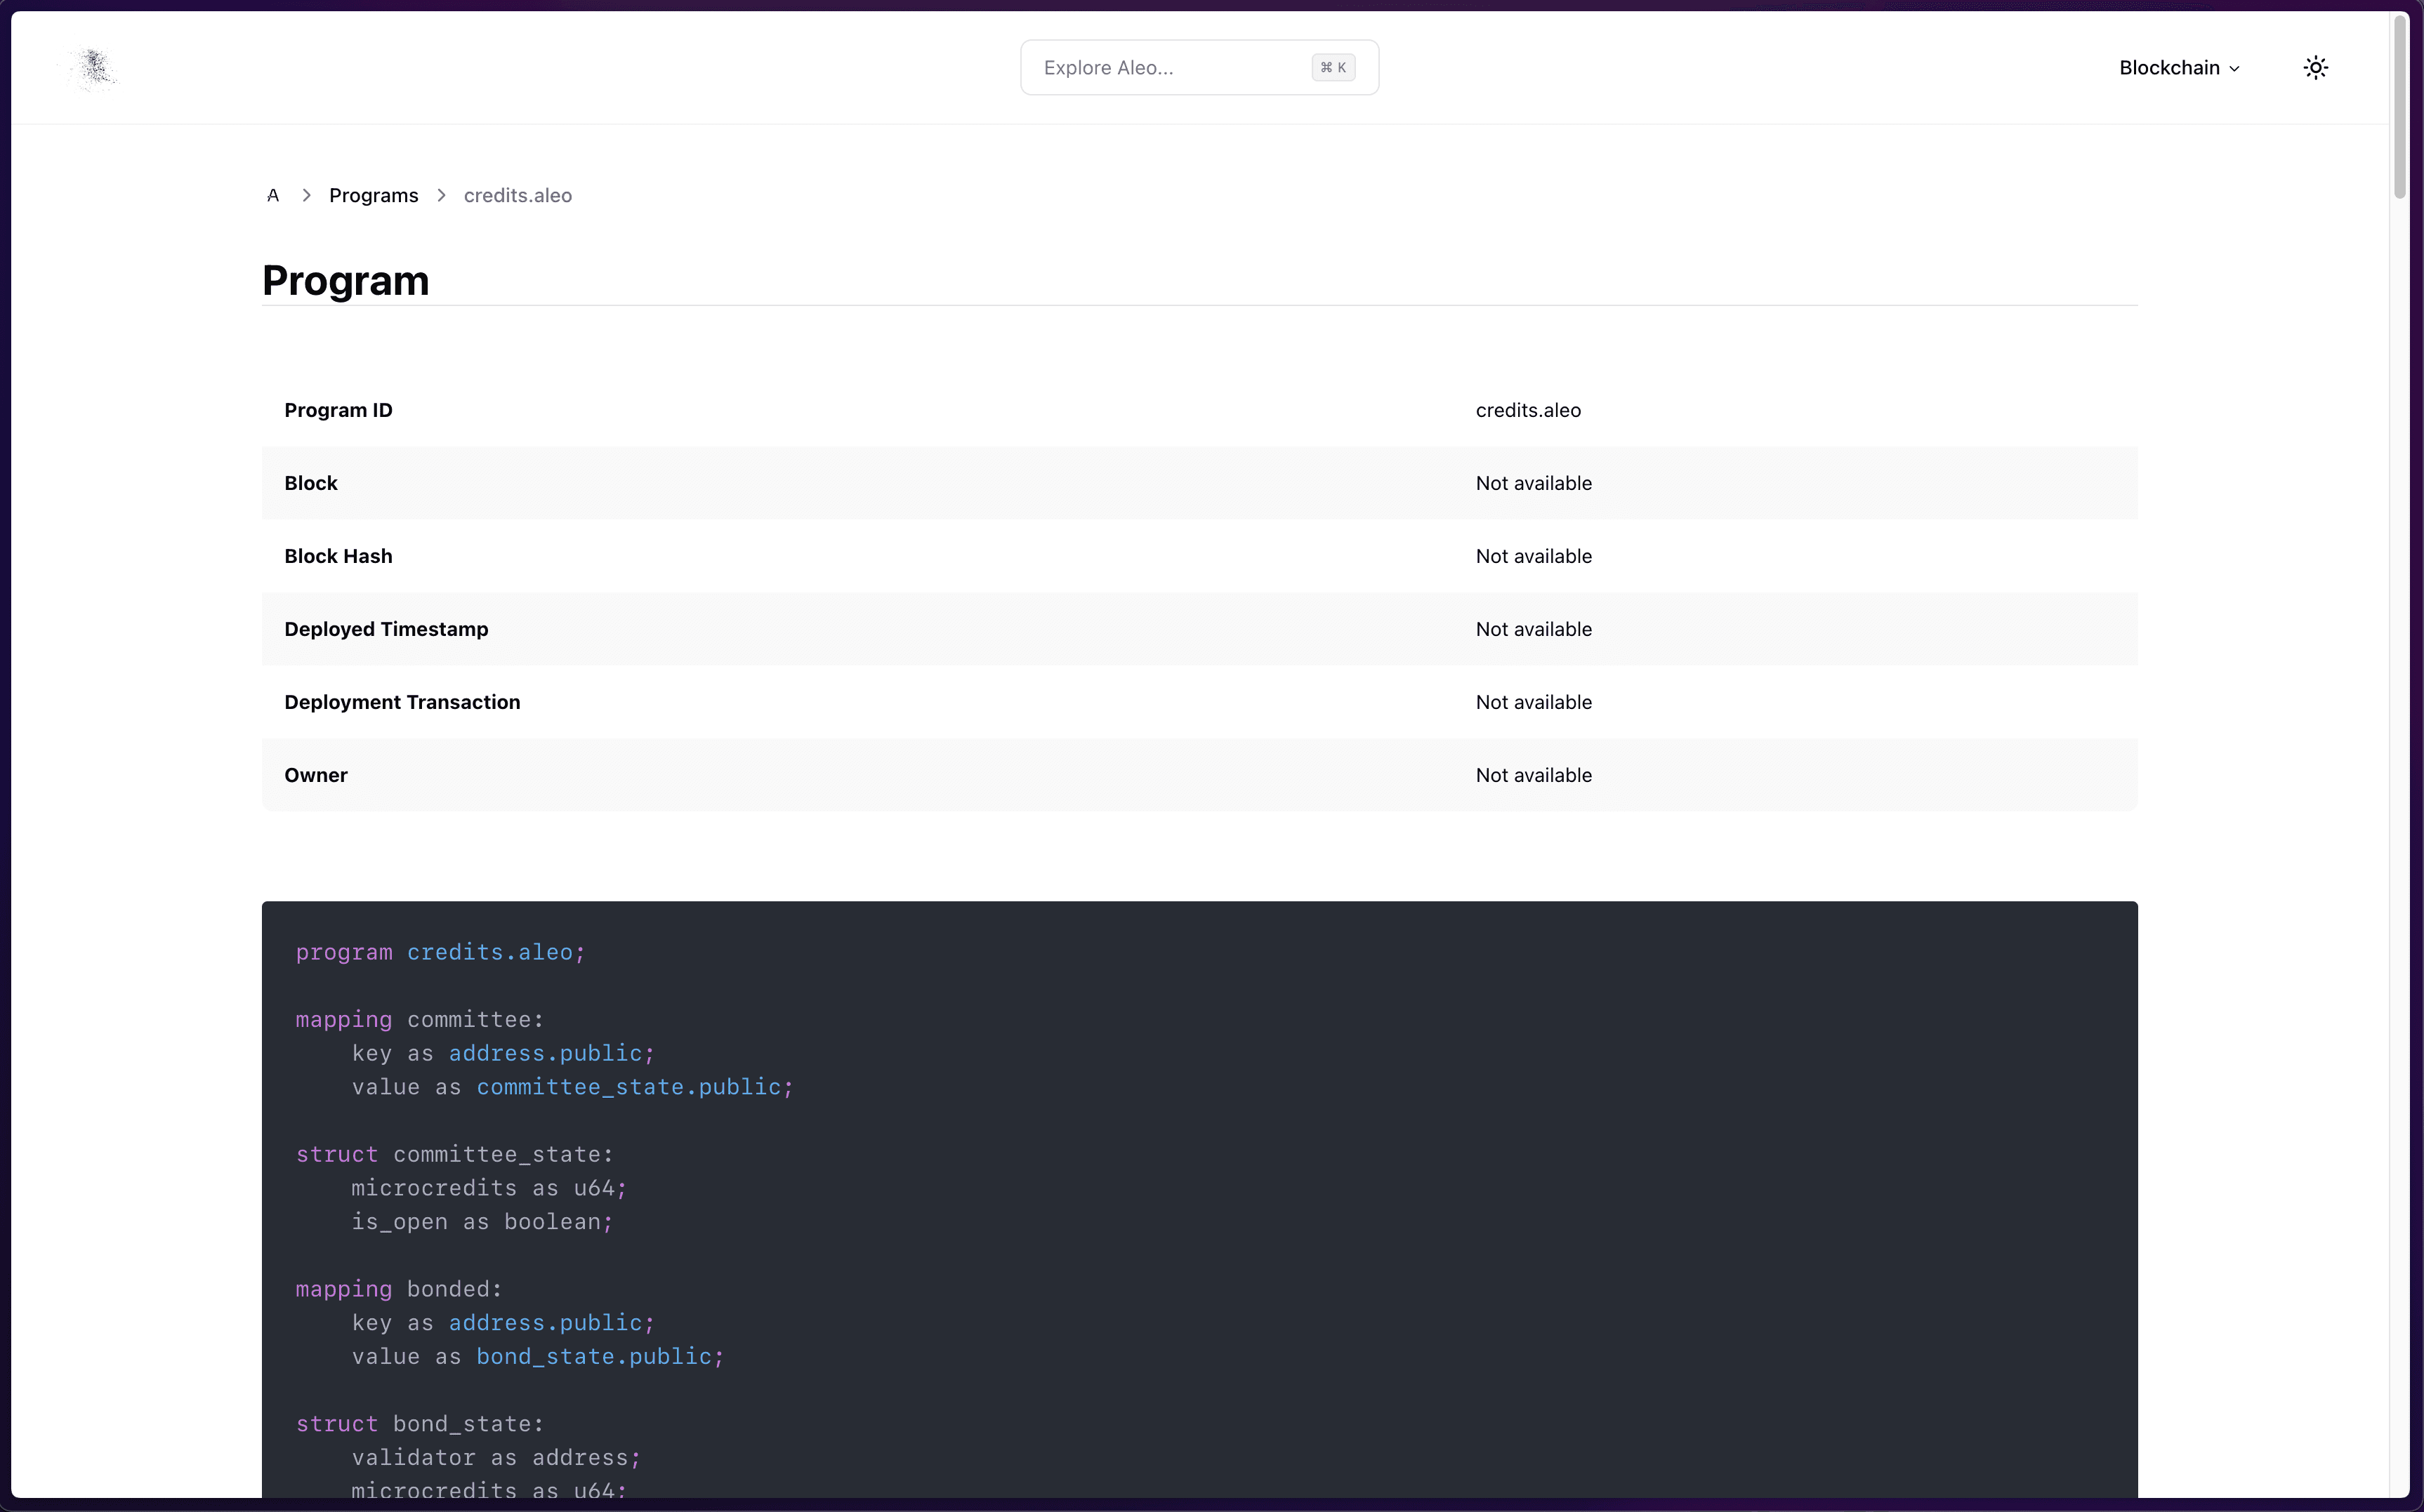
Task: Click the ⌘K shortcut badge in search
Action: tap(1333, 68)
